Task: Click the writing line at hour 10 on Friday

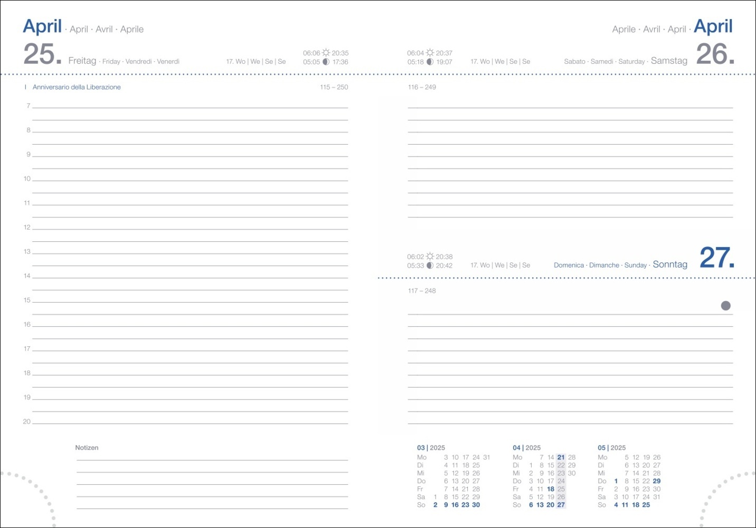Action: pos(190,181)
